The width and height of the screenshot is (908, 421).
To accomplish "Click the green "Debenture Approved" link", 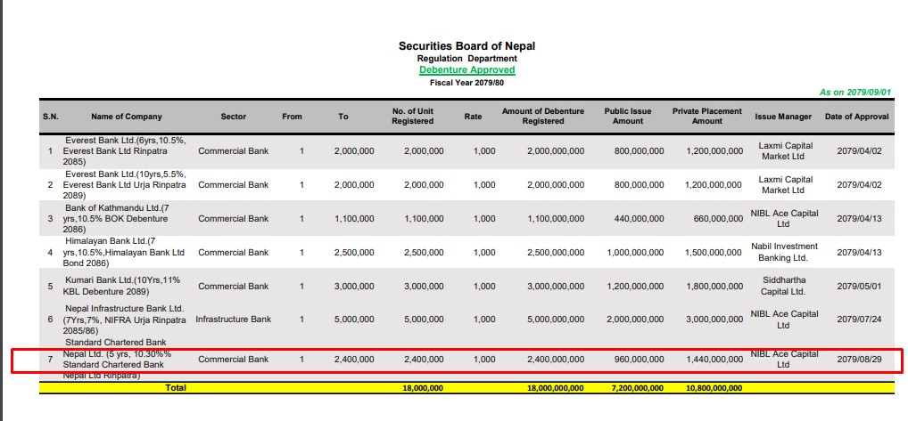I will [x=466, y=69].
